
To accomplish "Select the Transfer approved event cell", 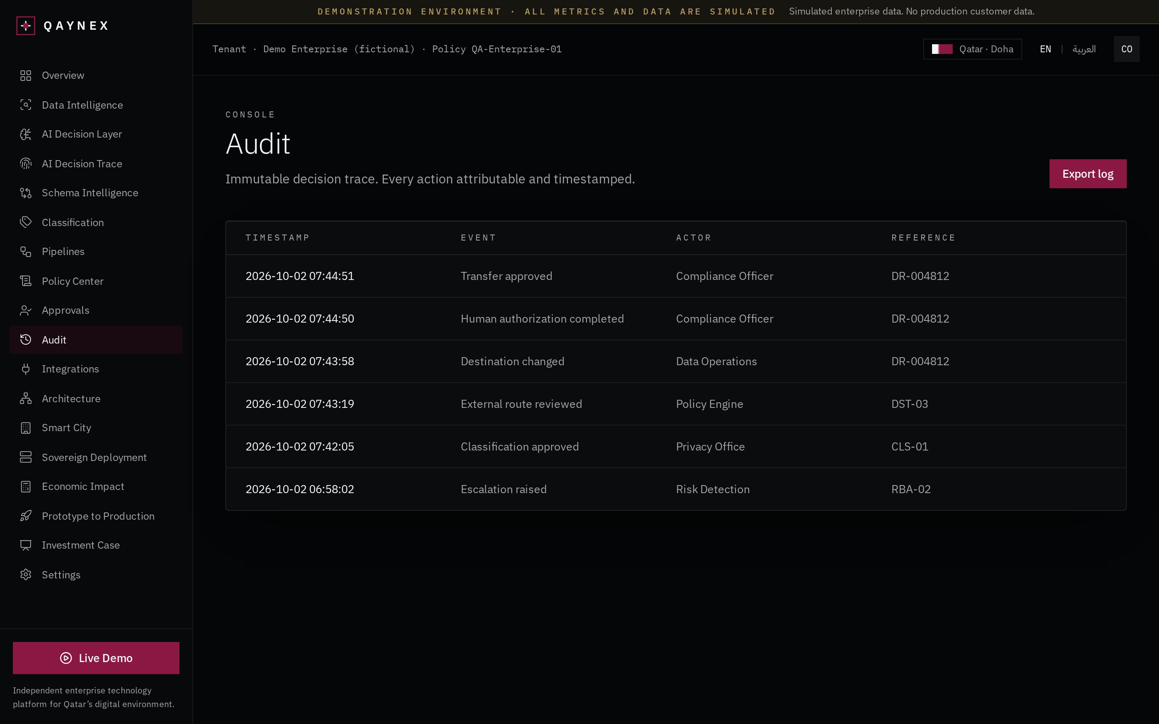I will [506, 276].
